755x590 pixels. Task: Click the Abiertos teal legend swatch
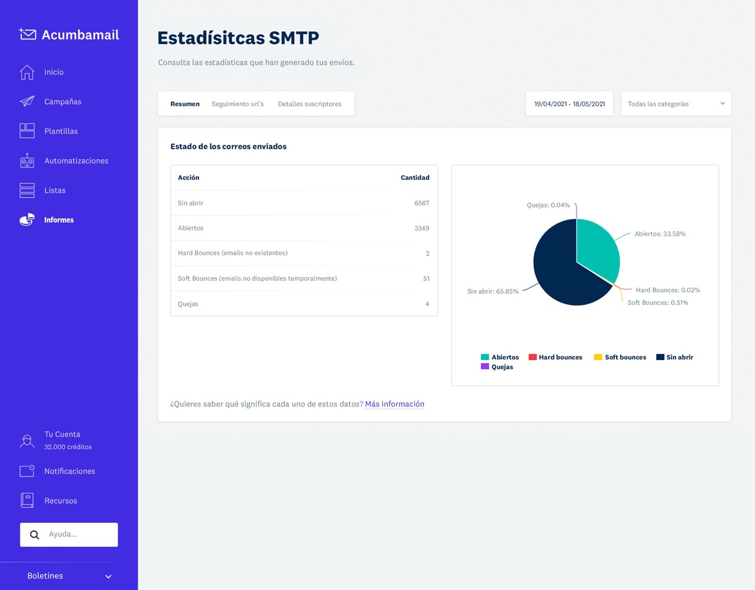[x=484, y=357]
